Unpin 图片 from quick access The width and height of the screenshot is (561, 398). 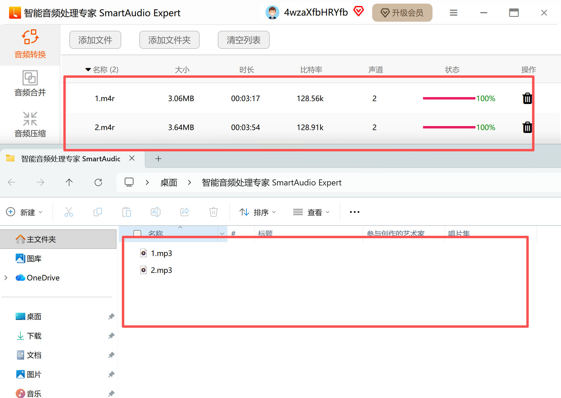(x=111, y=374)
